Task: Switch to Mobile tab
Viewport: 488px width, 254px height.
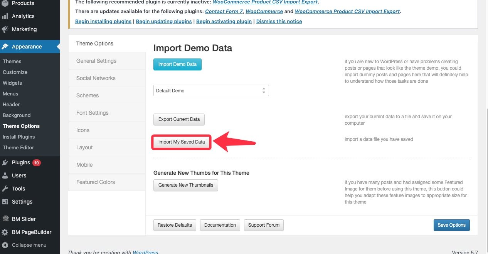Action: click(107, 165)
